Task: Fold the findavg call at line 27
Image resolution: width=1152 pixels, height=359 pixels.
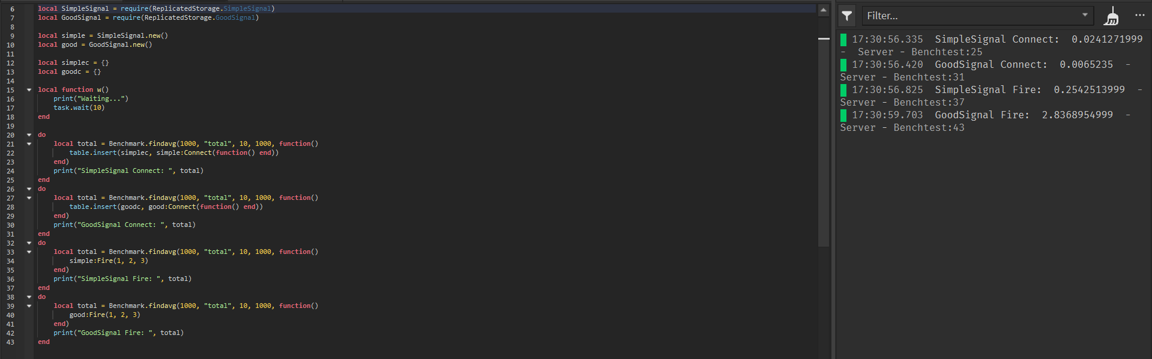Action: point(29,198)
